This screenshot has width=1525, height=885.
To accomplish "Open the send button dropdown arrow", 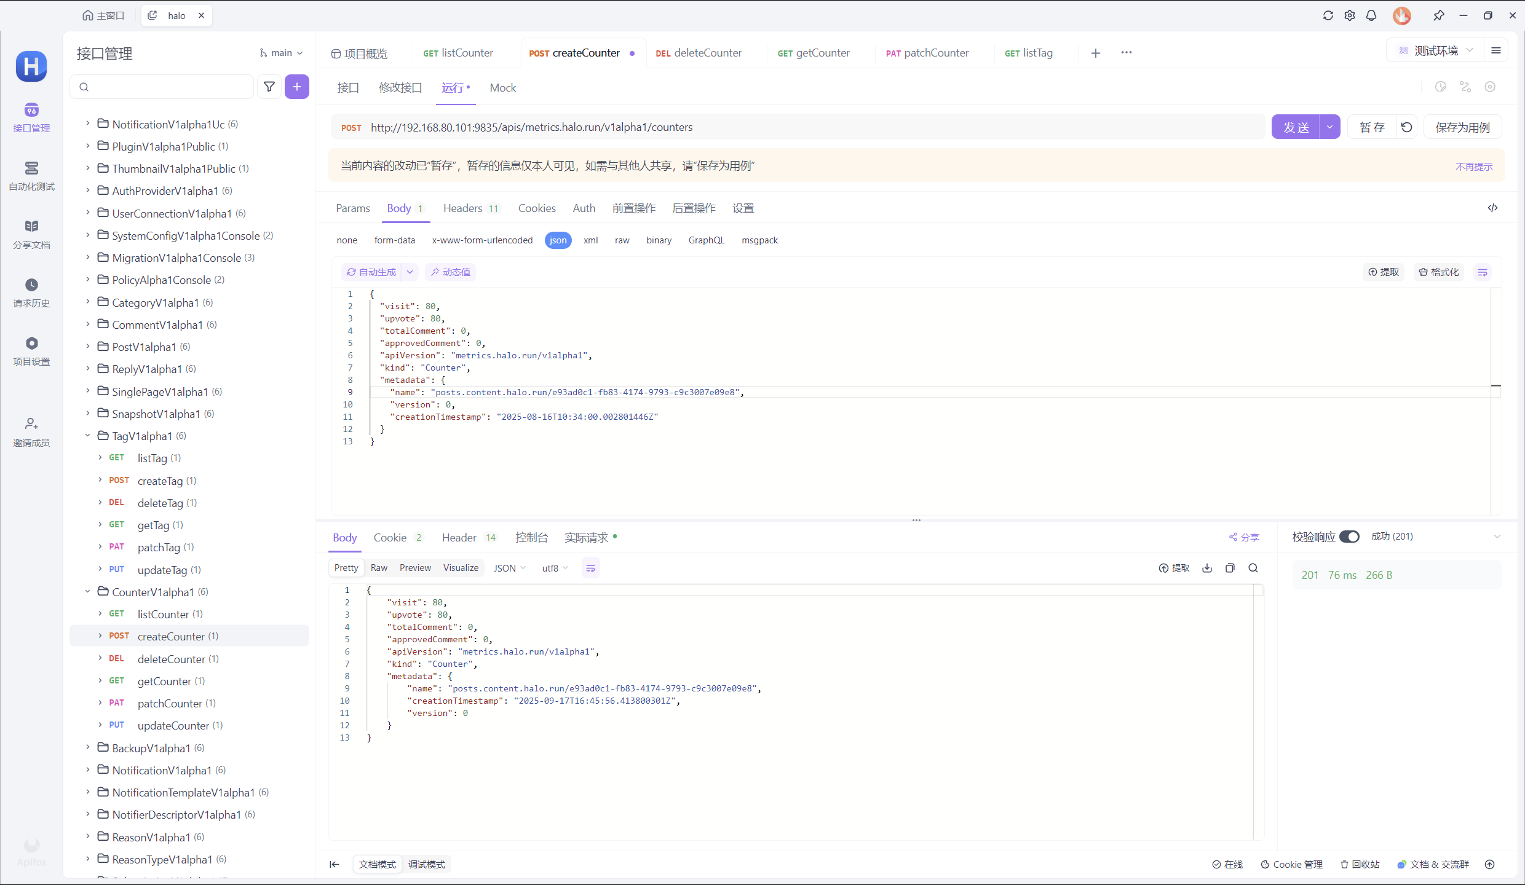I will (1329, 127).
